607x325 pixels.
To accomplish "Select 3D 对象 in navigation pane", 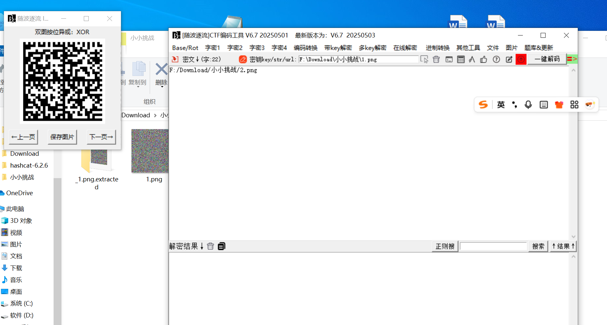I will point(21,221).
